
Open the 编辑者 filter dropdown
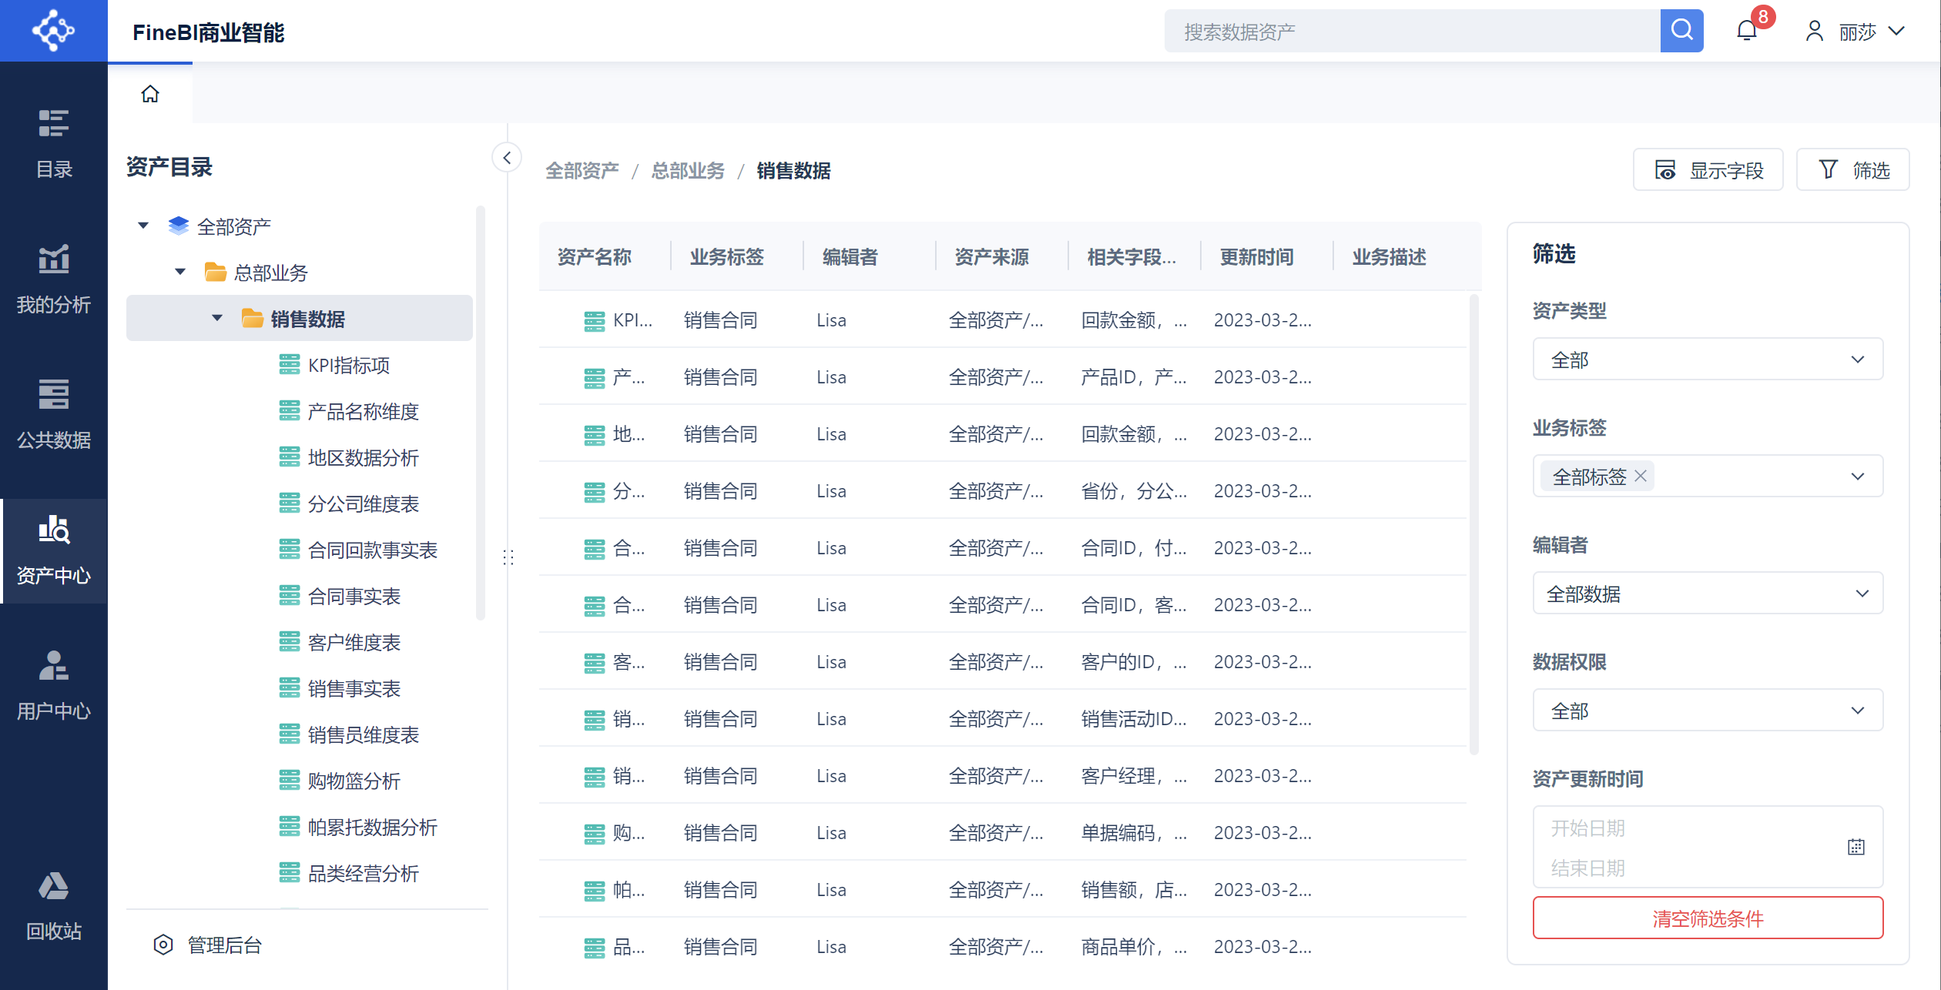click(x=1707, y=593)
